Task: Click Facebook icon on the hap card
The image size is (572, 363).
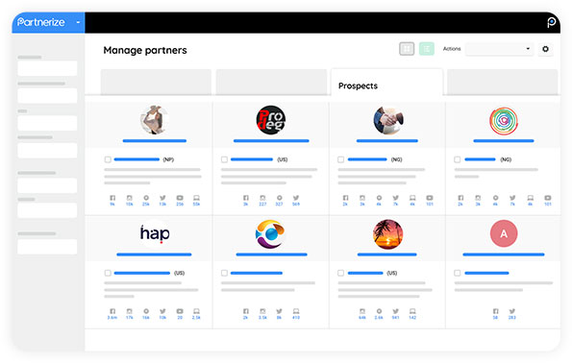Action: click(x=112, y=311)
